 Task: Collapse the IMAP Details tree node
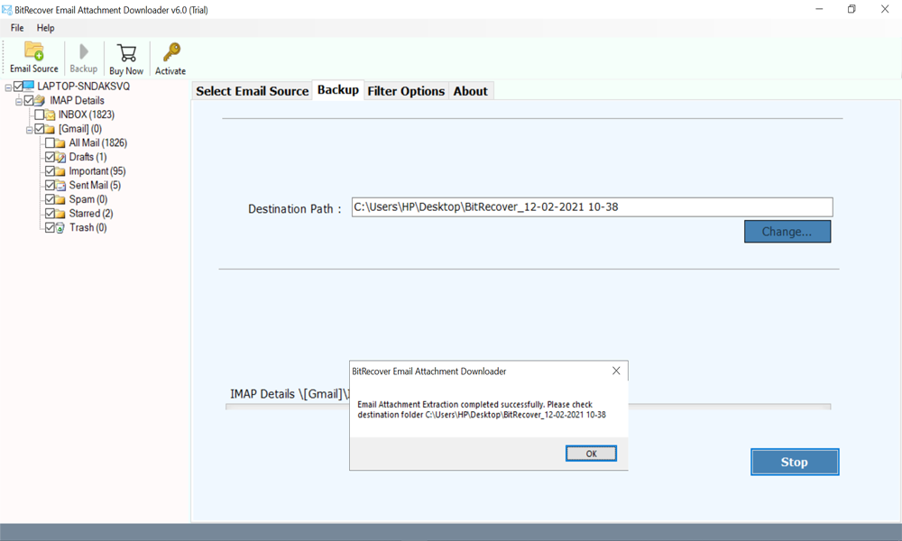point(18,102)
